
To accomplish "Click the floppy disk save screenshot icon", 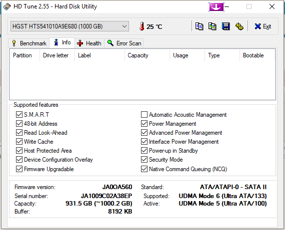I will (225, 26).
